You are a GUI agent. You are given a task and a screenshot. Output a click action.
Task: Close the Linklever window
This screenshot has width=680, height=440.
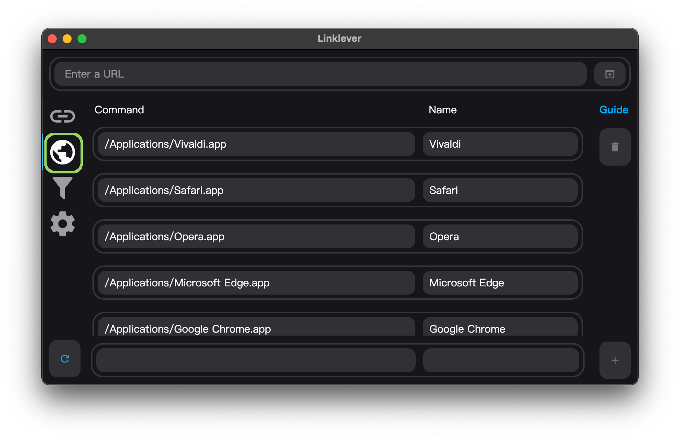(52, 39)
